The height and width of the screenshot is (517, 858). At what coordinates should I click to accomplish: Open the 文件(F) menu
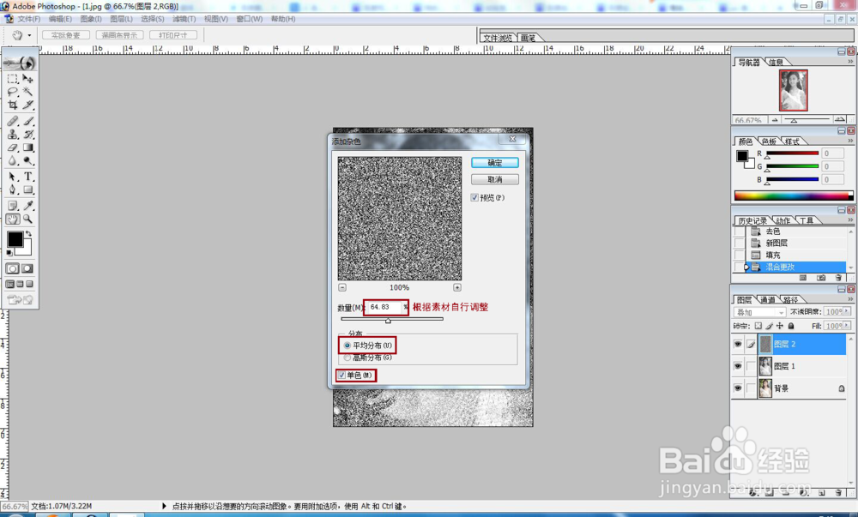pos(28,19)
